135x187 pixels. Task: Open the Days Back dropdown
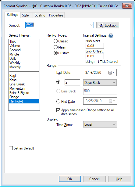pyautogui.click(x=100, y=83)
